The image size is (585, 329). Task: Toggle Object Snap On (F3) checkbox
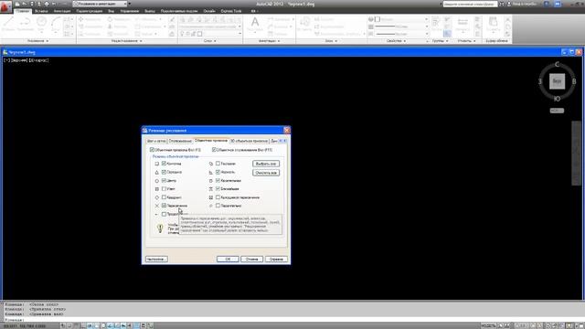click(152, 150)
